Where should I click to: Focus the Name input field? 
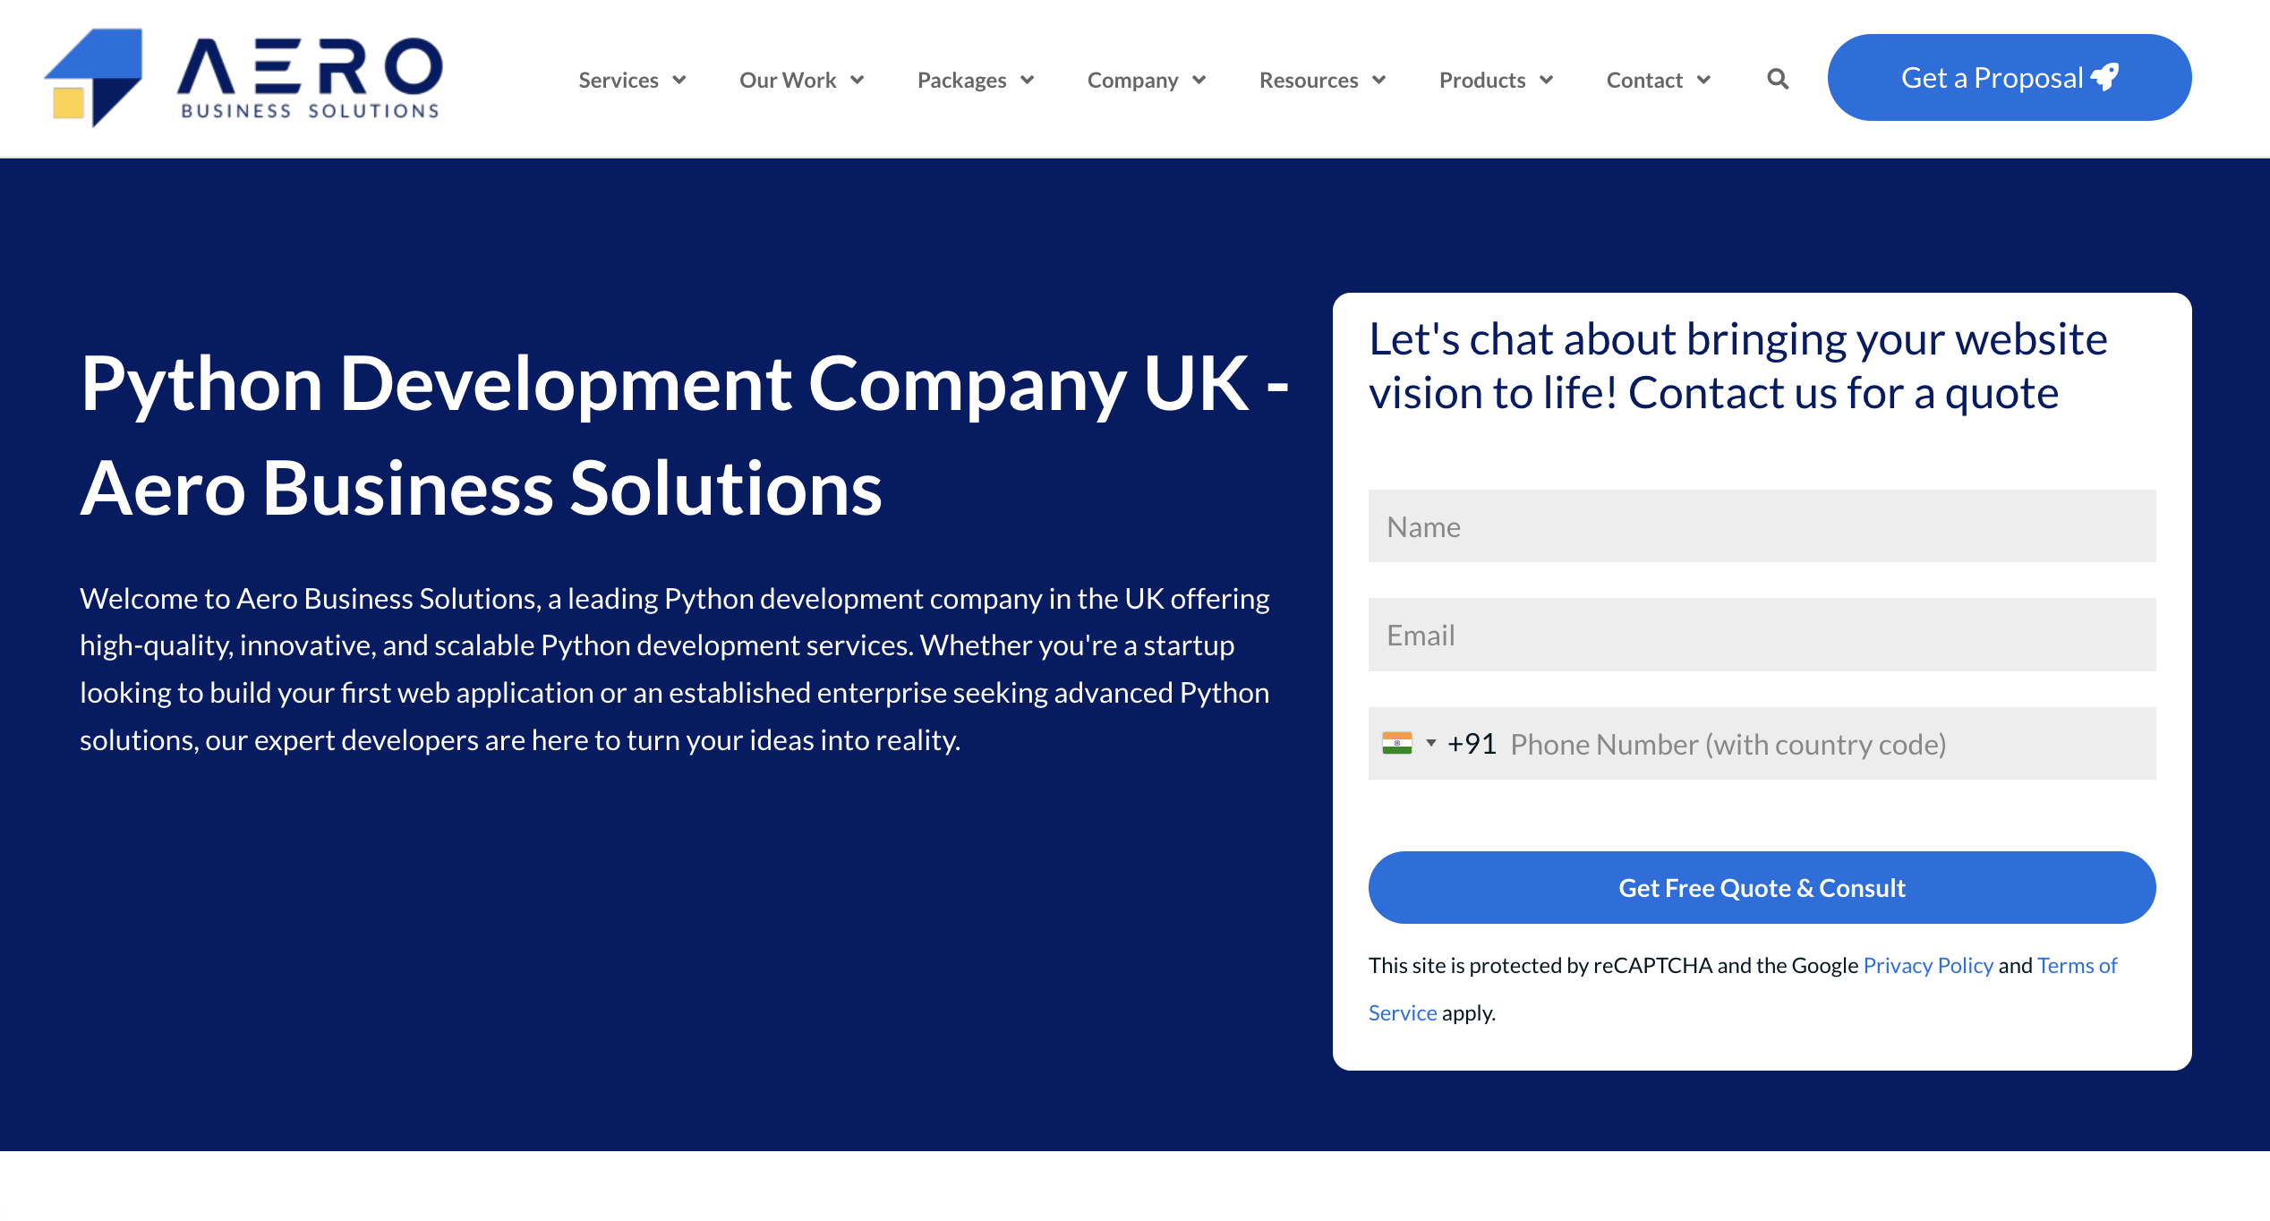click(1762, 526)
